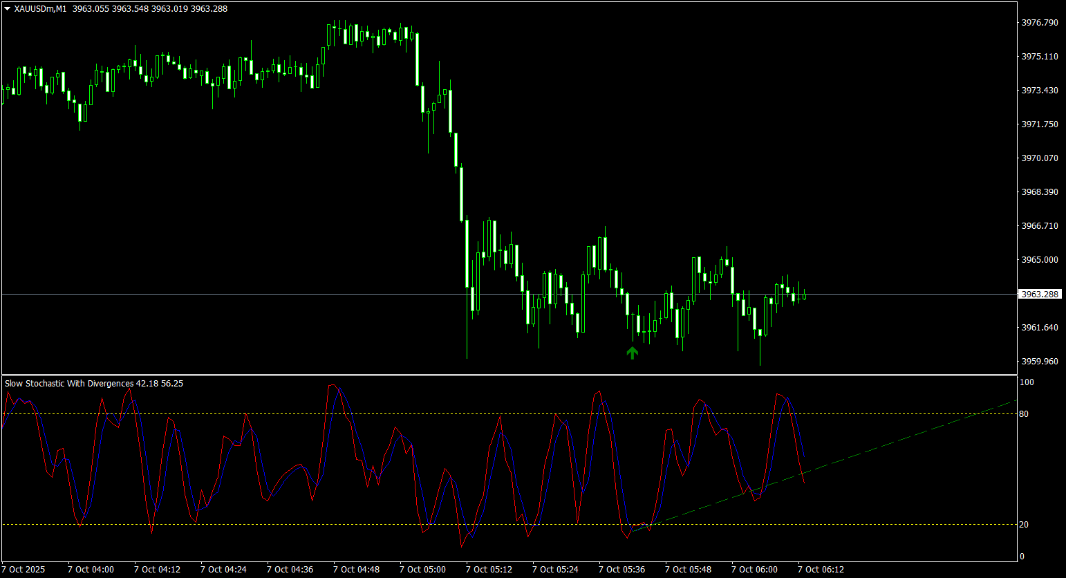Click the Slow Stochastic With Divergences label
1066x578 pixels.
click(x=69, y=383)
